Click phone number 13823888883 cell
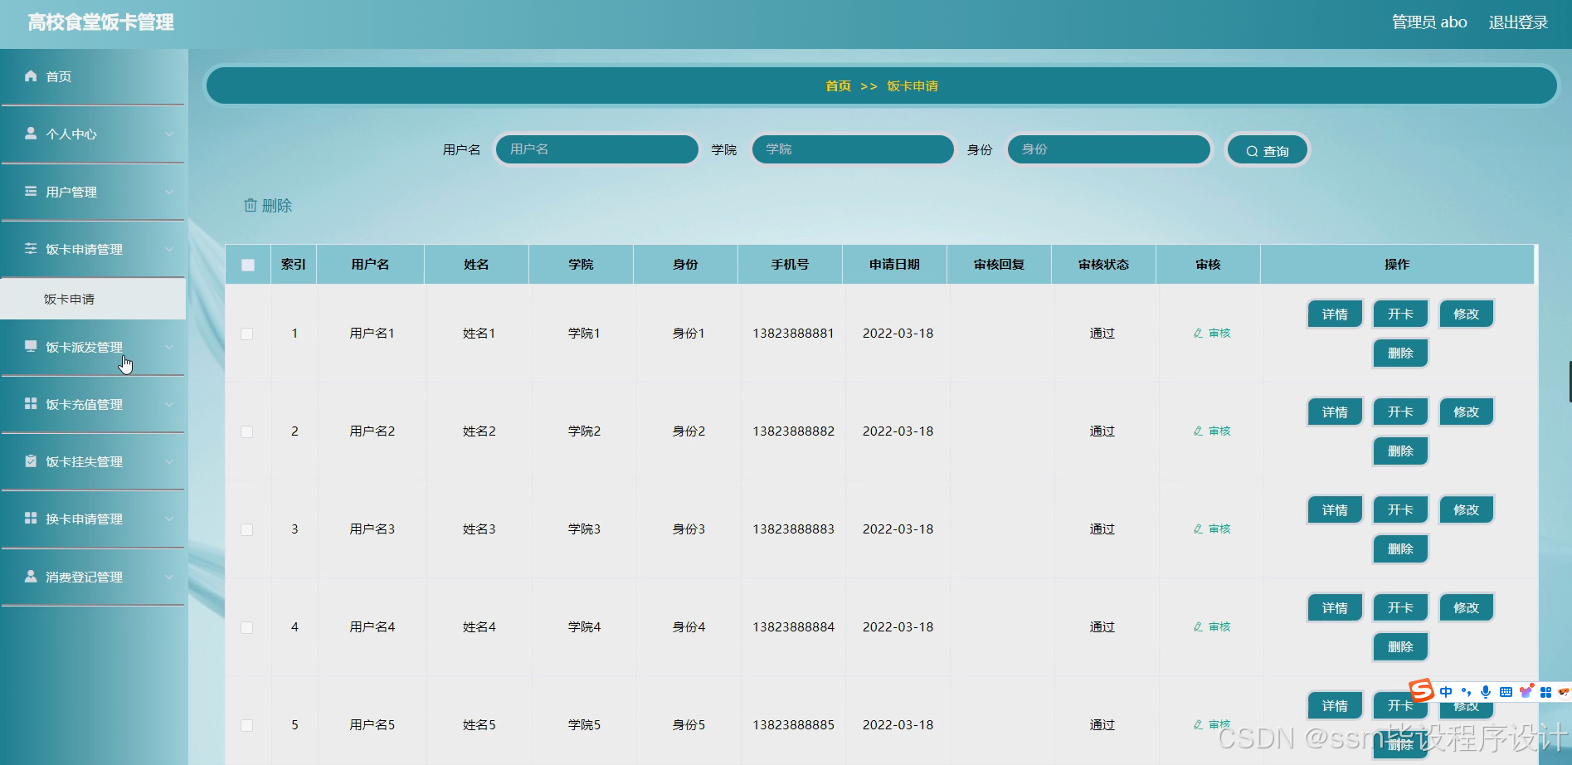The height and width of the screenshot is (765, 1572). [x=793, y=529]
